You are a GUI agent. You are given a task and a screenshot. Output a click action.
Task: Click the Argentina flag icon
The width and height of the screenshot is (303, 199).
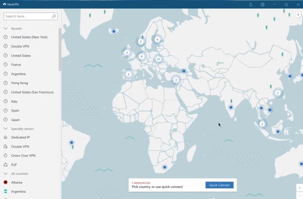pos(6,191)
